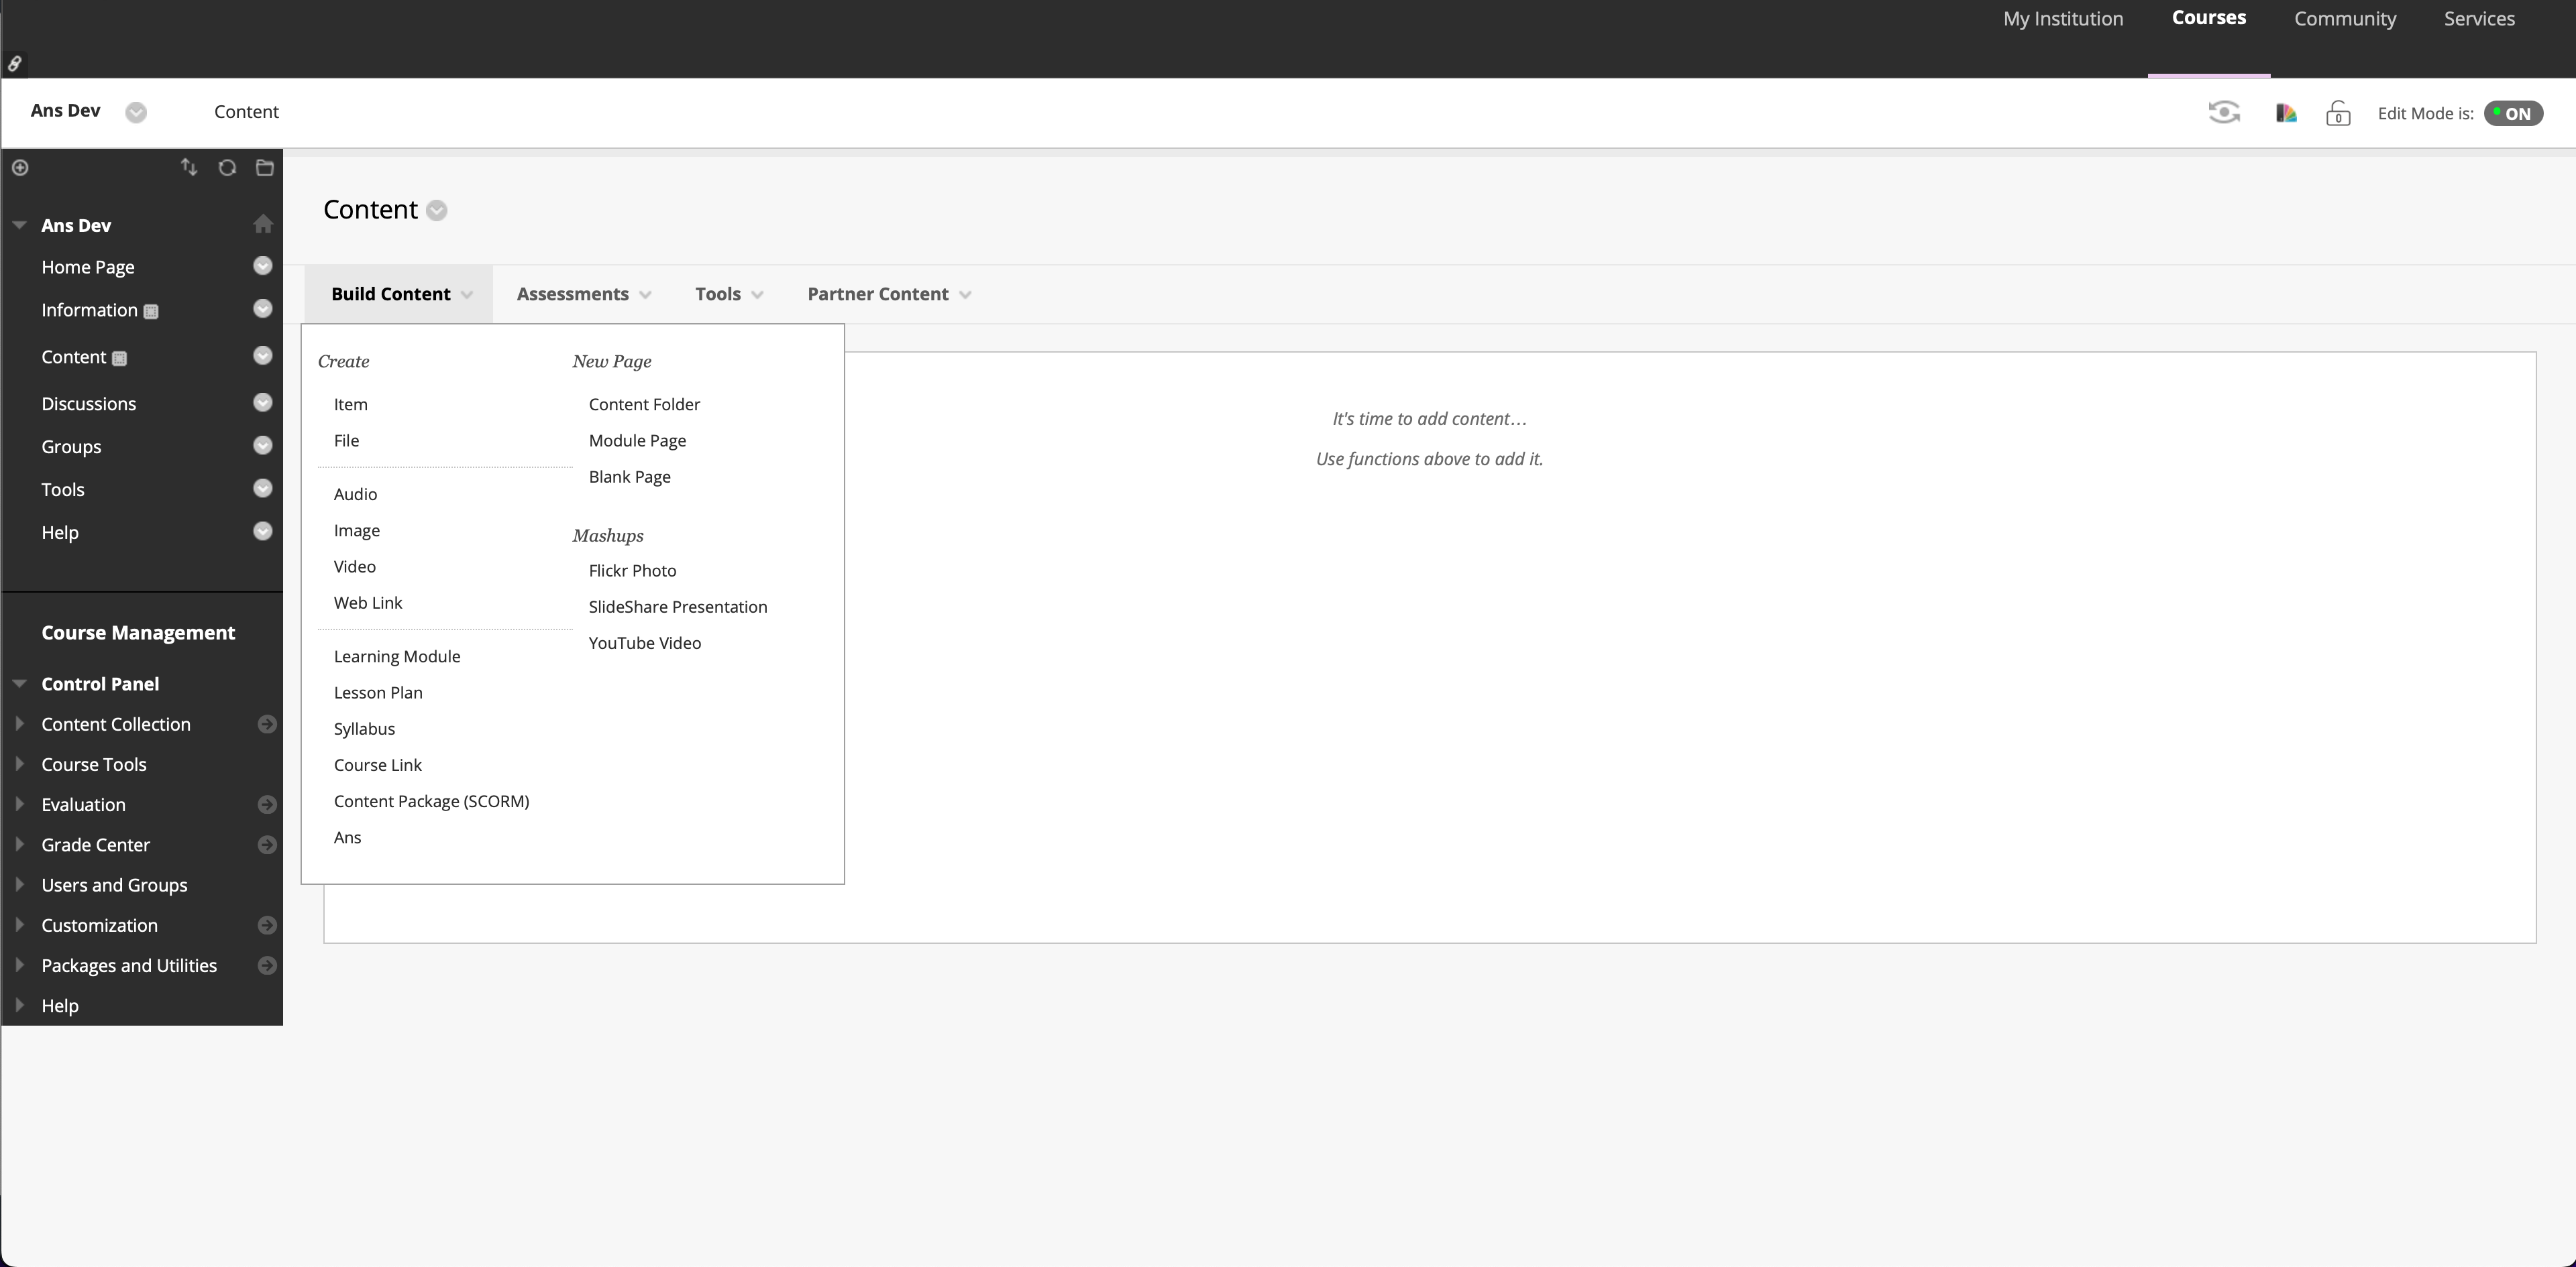Open options chevron for sidebar Tools
The height and width of the screenshot is (1267, 2576).
(263, 489)
